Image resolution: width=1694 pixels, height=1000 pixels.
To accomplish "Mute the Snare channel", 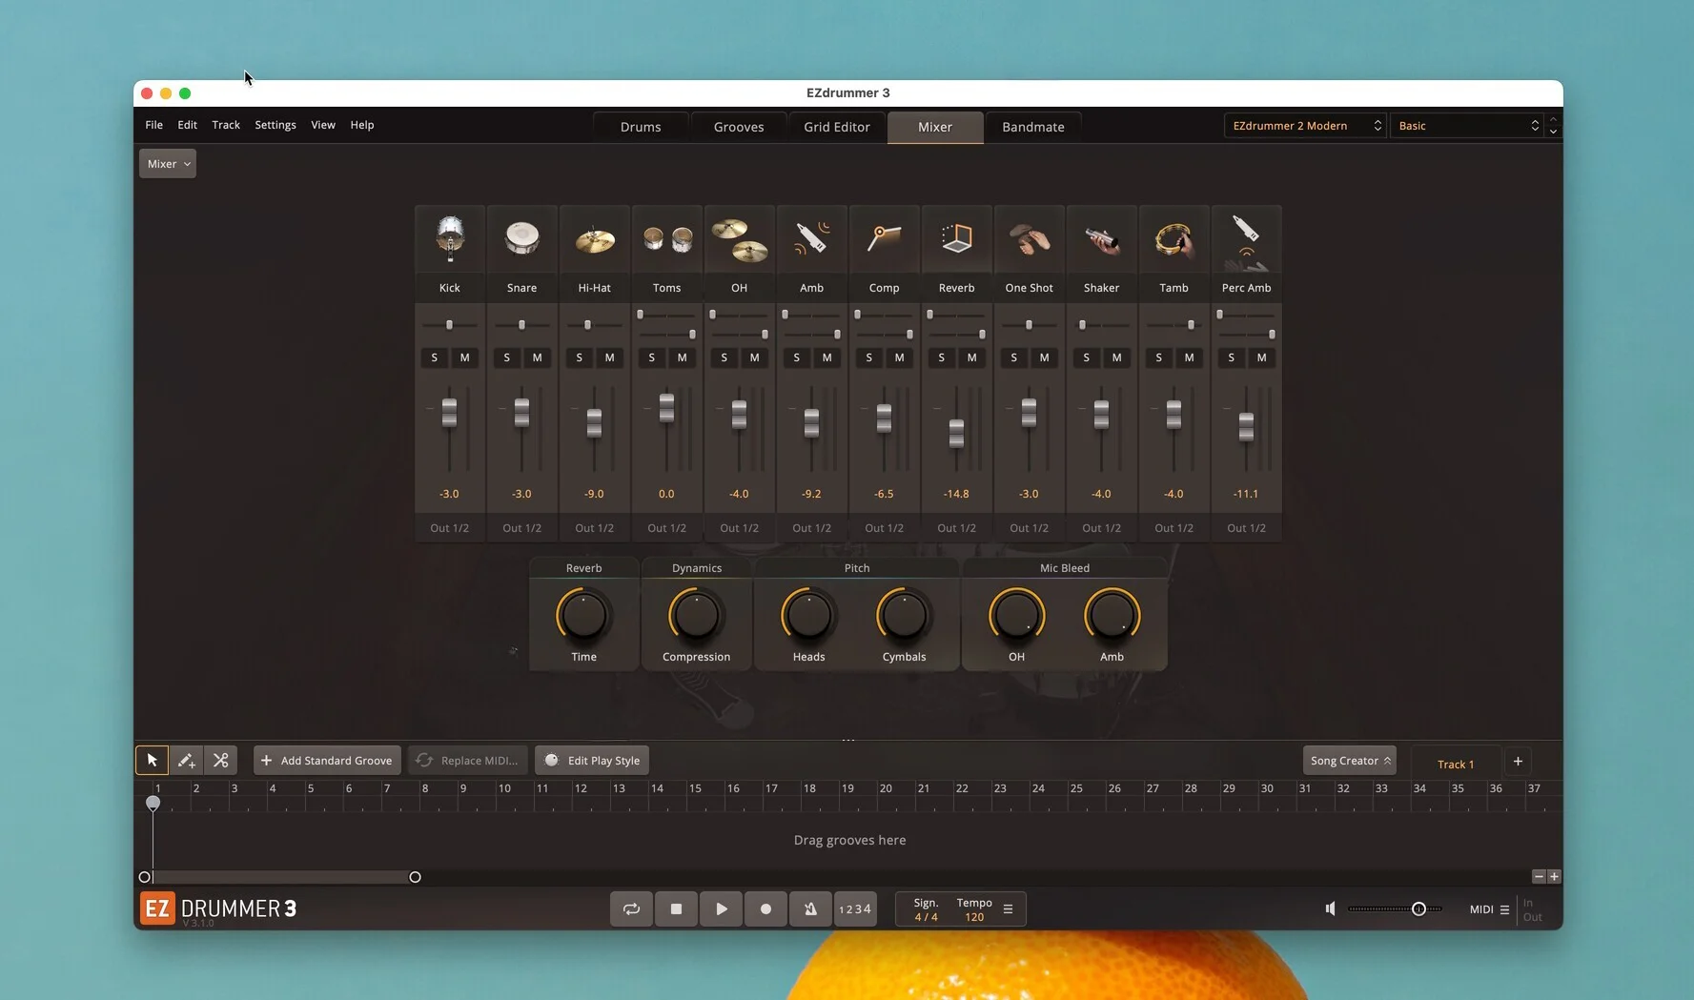I will [538, 357].
